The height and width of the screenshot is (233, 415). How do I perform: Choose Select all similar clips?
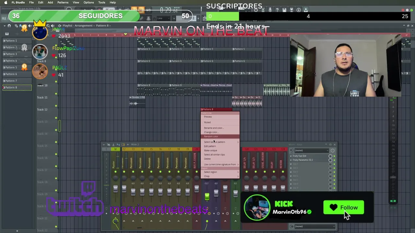click(220, 155)
